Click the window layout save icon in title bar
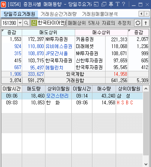This screenshot has height=167, width=151. tap(96, 5)
